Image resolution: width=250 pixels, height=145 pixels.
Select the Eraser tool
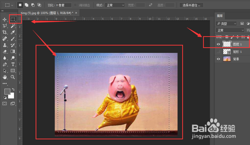click(4, 52)
